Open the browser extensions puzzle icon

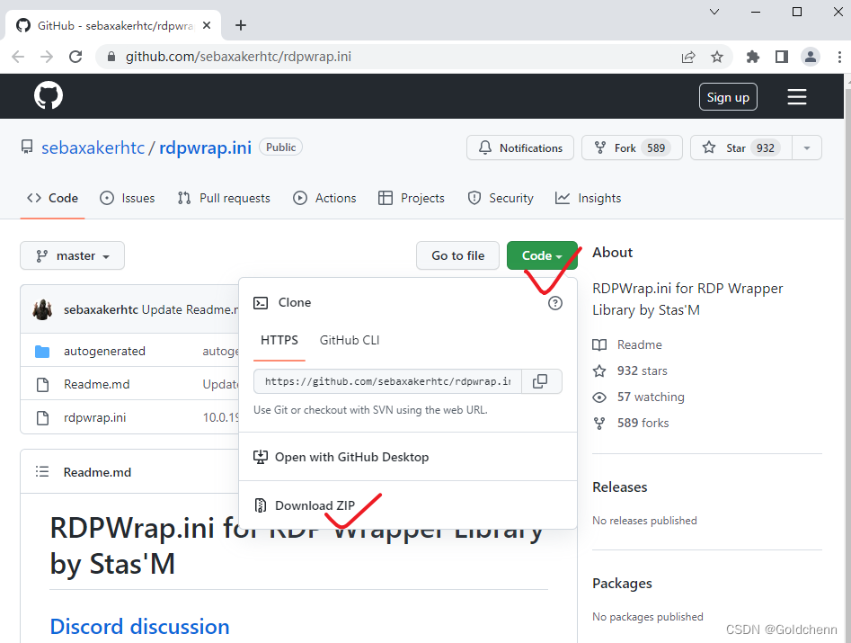[x=752, y=56]
